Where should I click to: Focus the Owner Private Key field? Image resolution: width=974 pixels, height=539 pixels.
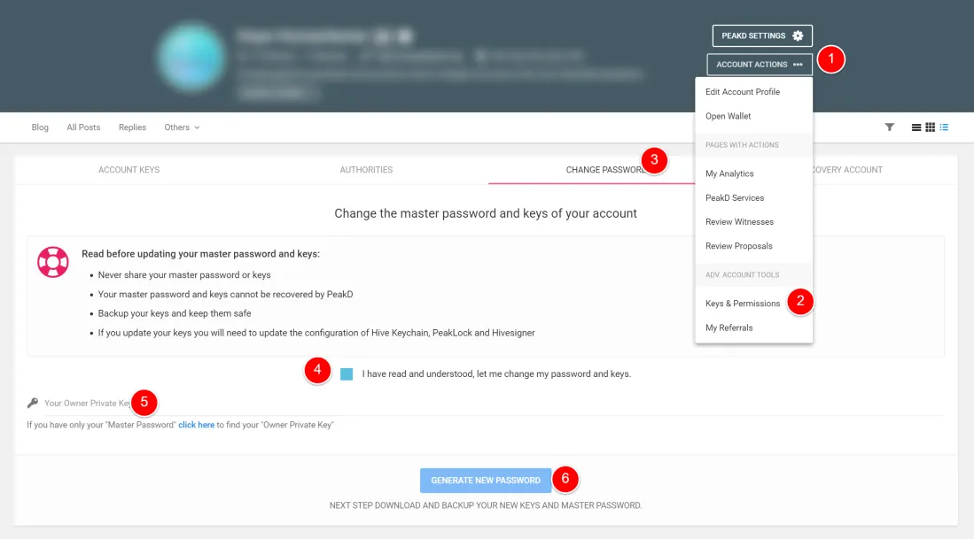485,404
